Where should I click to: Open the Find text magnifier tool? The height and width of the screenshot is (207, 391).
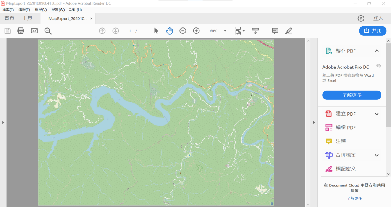click(48, 31)
